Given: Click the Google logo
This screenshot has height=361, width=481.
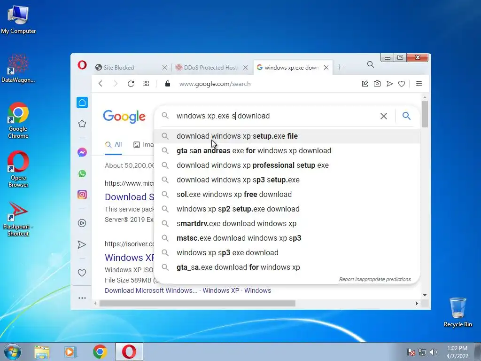Looking at the screenshot, I should click(124, 117).
